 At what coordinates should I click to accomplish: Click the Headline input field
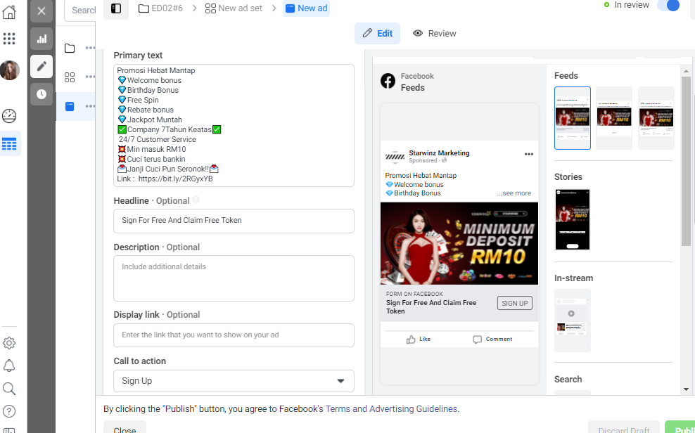coord(234,221)
